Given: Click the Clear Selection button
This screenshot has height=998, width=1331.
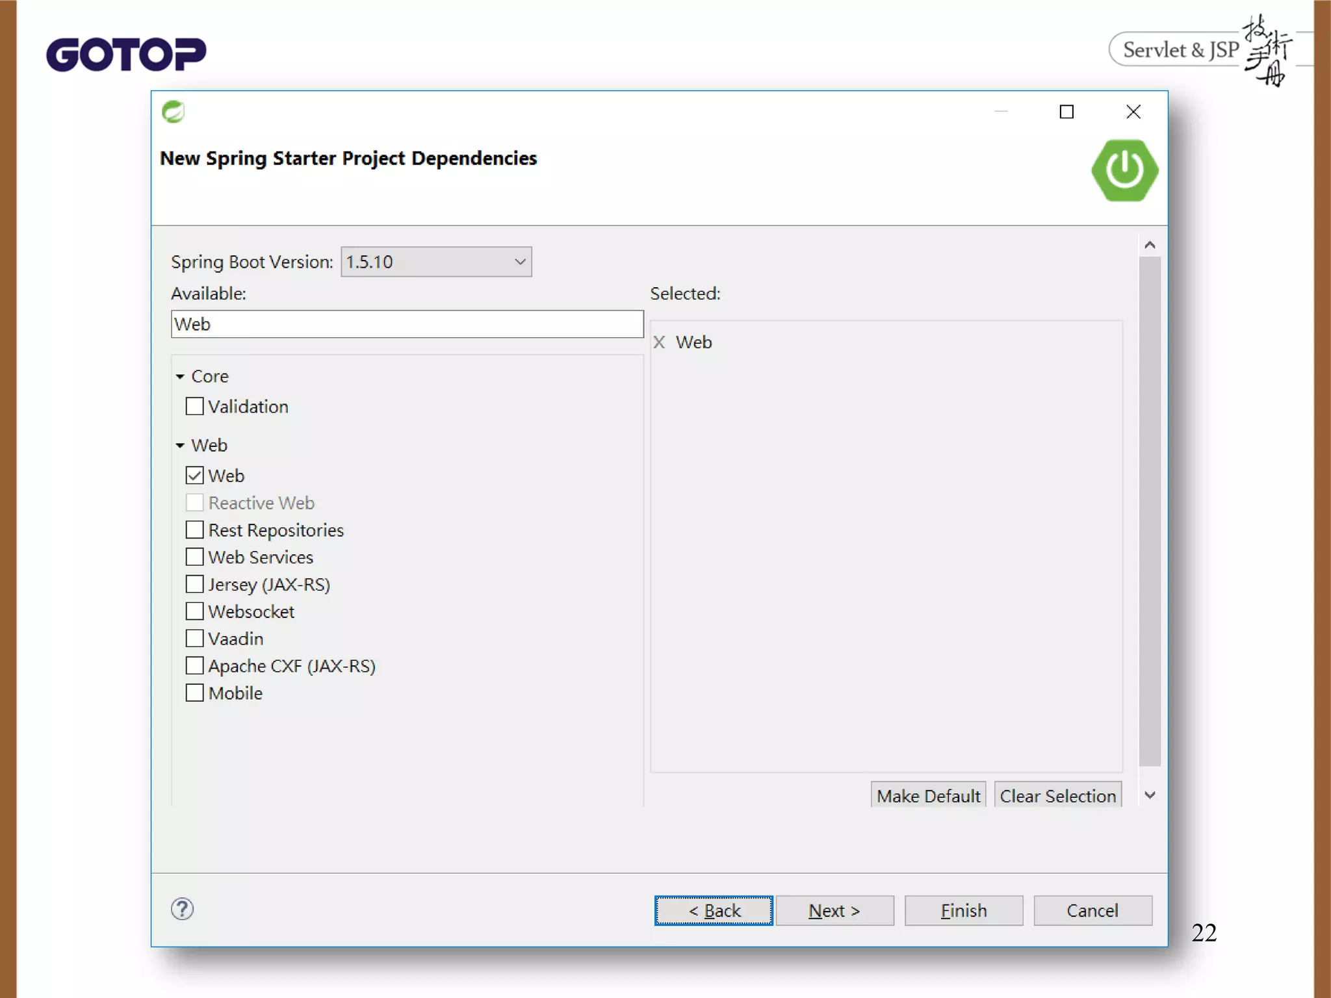Looking at the screenshot, I should 1057,796.
